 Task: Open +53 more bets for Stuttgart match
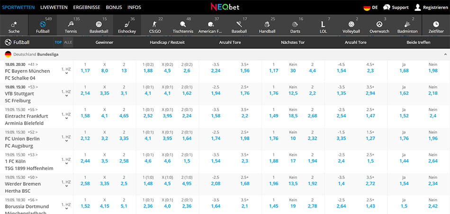(33, 87)
